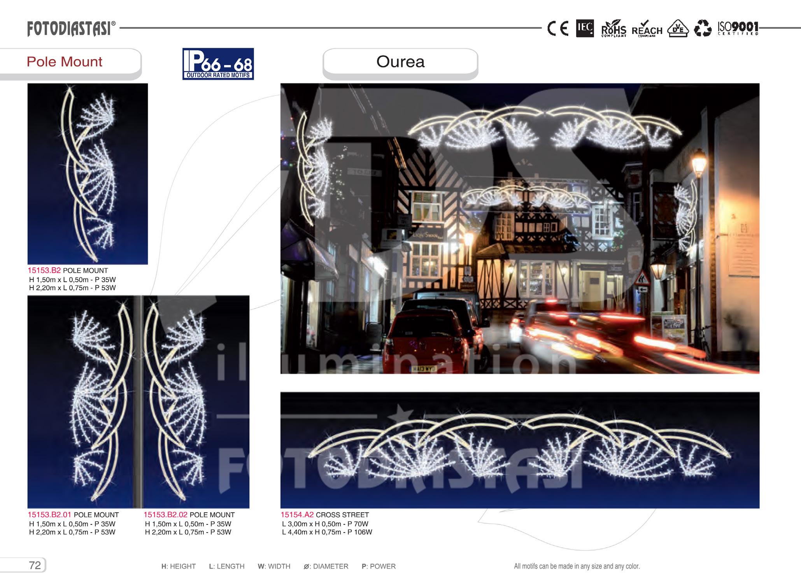Click the REACH compliant logo
Image resolution: width=801 pixels, height=582 pixels.
647,29
